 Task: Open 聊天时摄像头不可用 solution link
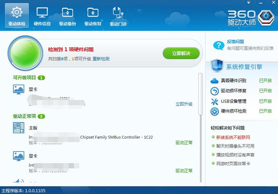pyautogui.click(x=235, y=146)
